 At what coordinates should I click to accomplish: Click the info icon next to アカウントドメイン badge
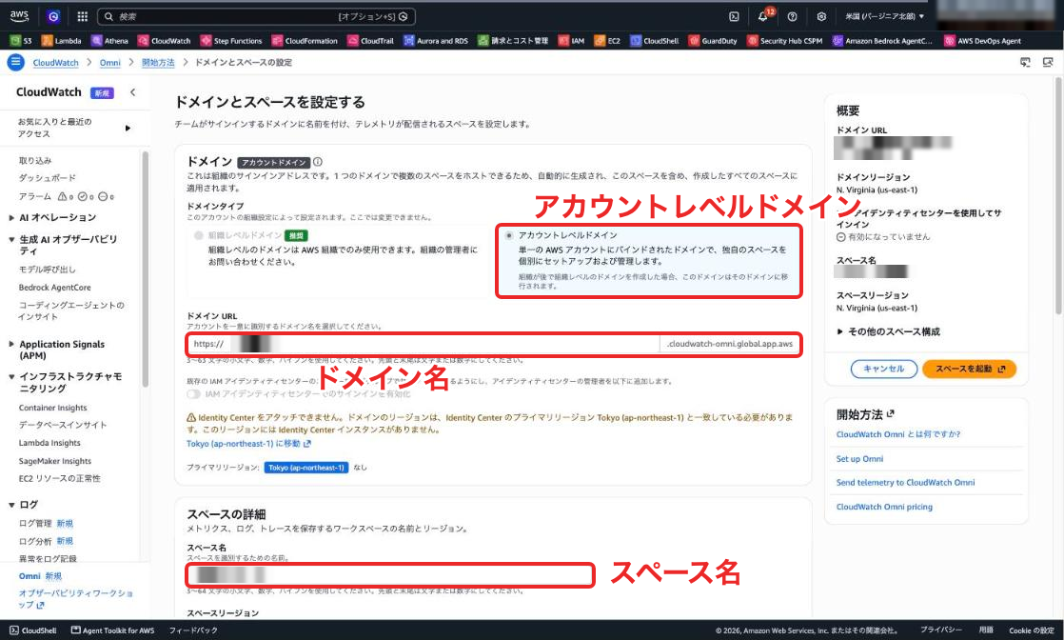pos(318,162)
